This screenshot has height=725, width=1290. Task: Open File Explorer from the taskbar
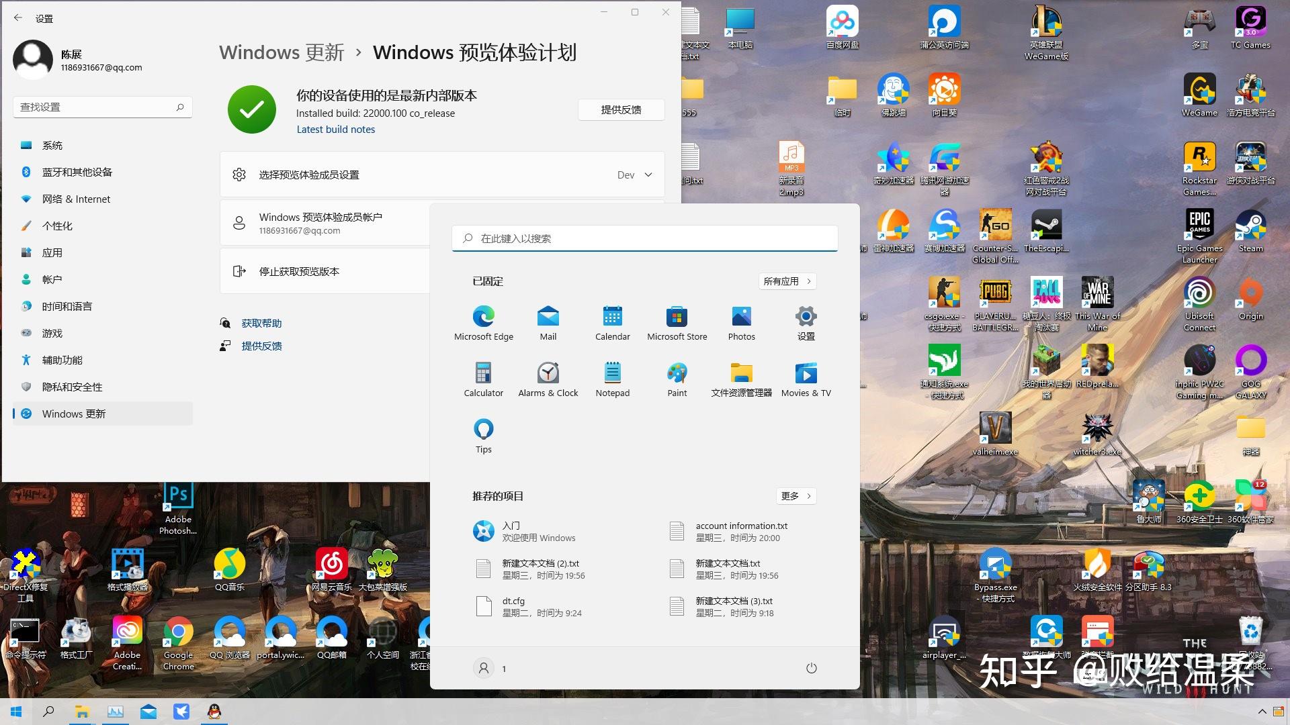point(82,711)
